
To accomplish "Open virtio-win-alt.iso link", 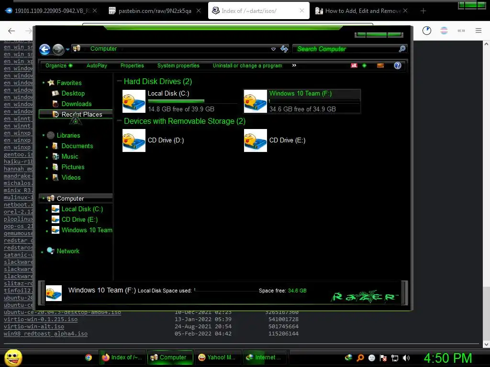I will [34, 326].
